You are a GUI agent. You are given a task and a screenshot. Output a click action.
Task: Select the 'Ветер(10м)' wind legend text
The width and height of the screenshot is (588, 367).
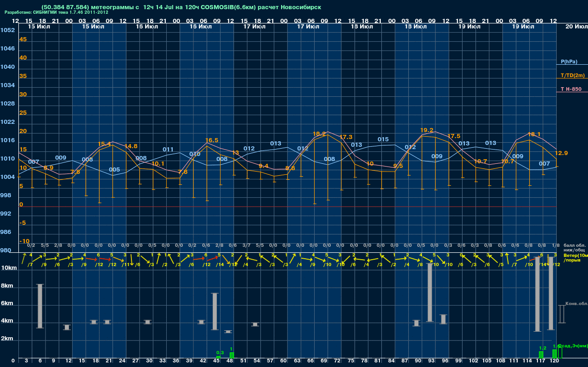[x=576, y=256]
